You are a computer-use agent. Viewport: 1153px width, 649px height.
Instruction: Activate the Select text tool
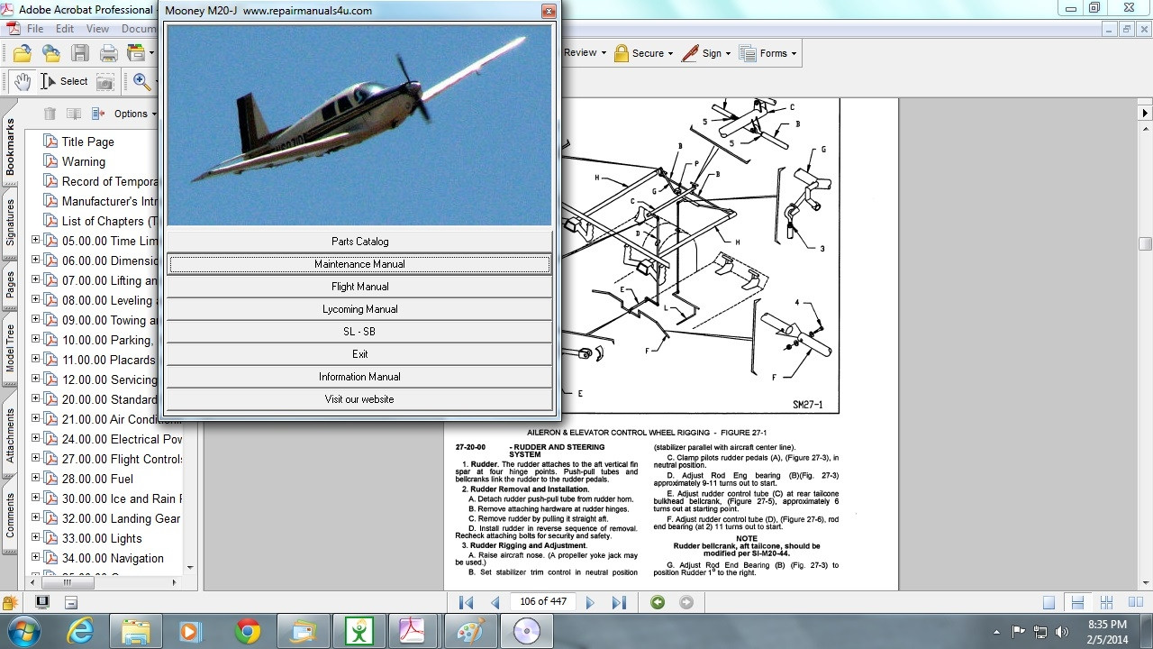64,81
